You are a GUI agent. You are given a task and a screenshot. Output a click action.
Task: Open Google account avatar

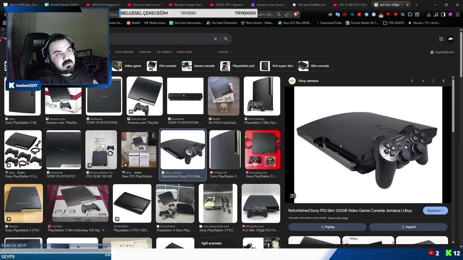coord(451,39)
